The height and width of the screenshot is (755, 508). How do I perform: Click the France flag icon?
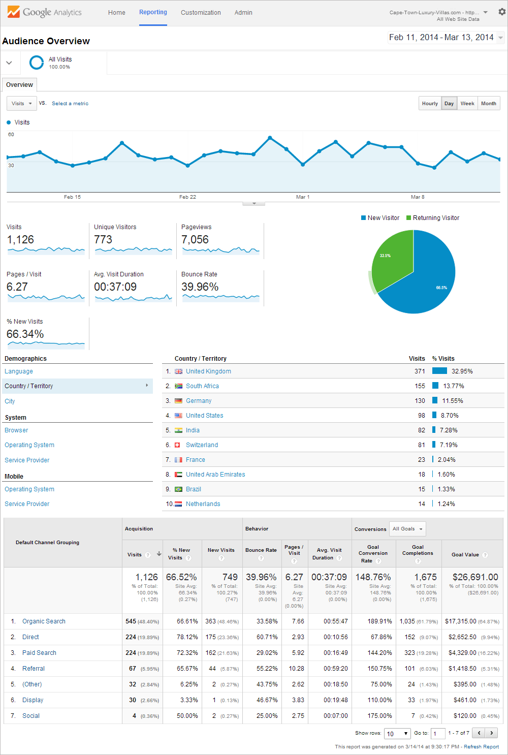[x=178, y=460]
